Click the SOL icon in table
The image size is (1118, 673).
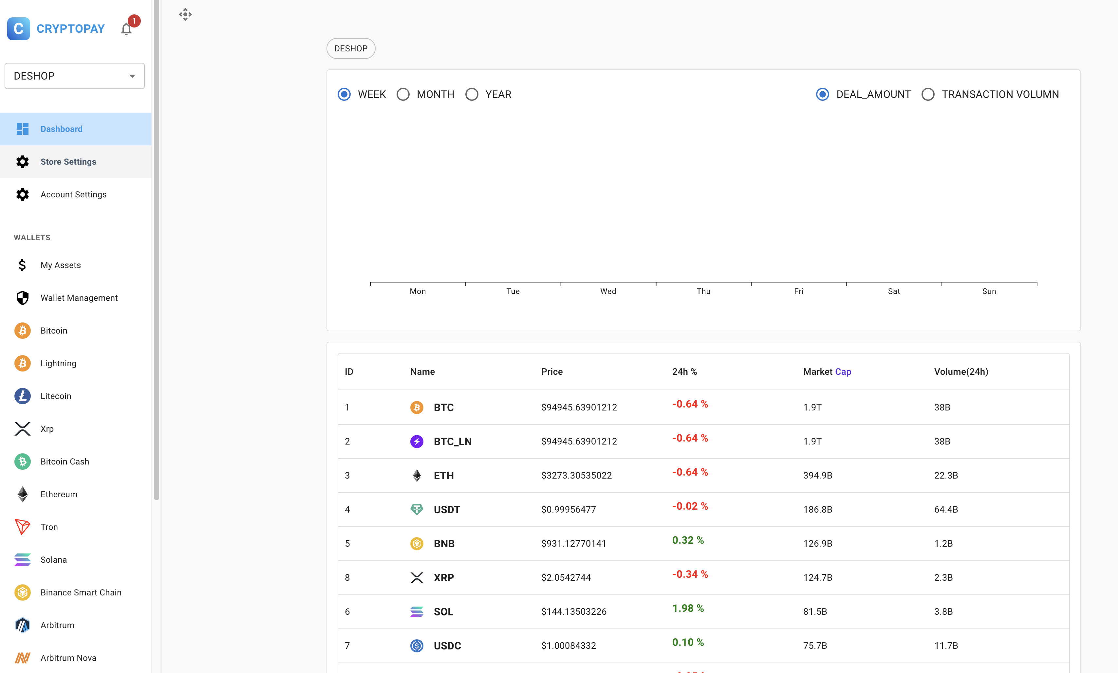[x=416, y=611]
